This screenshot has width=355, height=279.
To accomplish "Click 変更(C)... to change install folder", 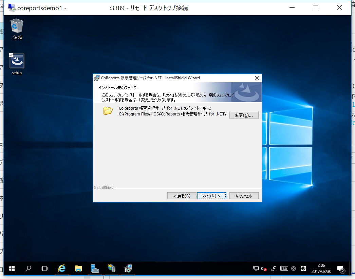I will pos(244,115).
